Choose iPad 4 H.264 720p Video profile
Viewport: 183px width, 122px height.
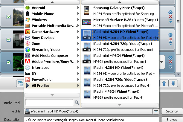(x=120, y=83)
